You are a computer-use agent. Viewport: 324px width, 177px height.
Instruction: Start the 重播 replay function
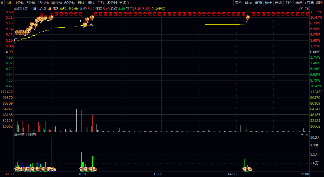[x=258, y=3]
